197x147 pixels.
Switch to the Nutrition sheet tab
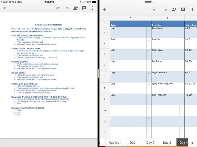[x=115, y=143]
